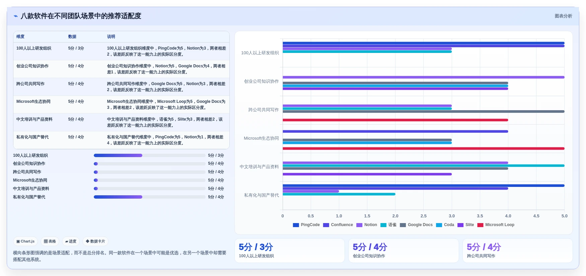Select the 创业公司知识协作 table row name
This screenshot has height=276, width=586.
tap(32, 66)
